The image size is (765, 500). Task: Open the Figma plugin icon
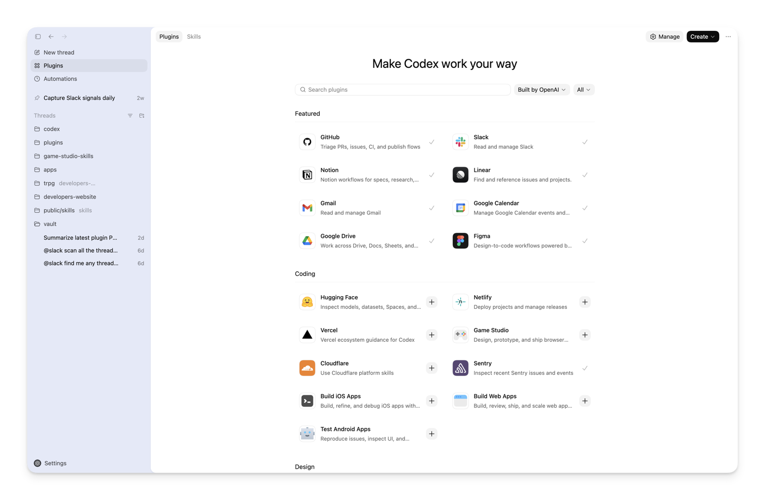(x=460, y=240)
